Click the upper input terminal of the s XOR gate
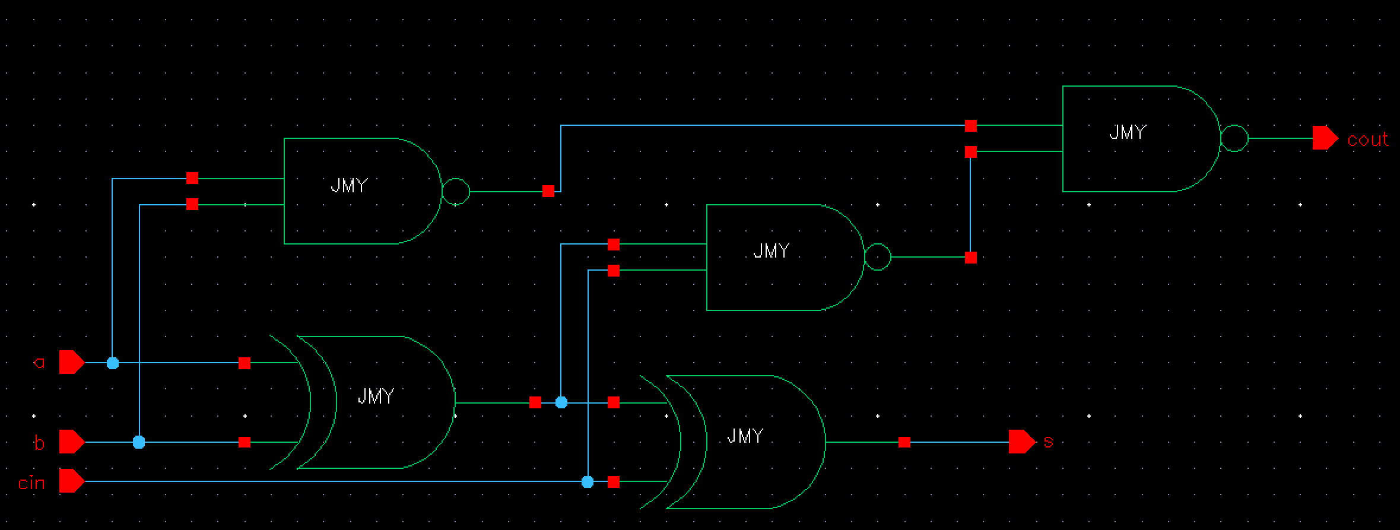 coord(614,403)
